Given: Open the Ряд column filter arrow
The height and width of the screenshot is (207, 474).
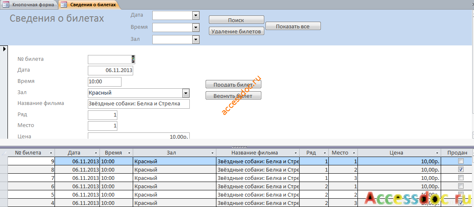Looking at the screenshot, I should coord(325,153).
